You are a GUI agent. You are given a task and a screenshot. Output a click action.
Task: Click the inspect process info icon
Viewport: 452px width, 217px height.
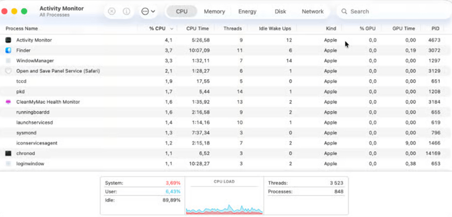127,12
